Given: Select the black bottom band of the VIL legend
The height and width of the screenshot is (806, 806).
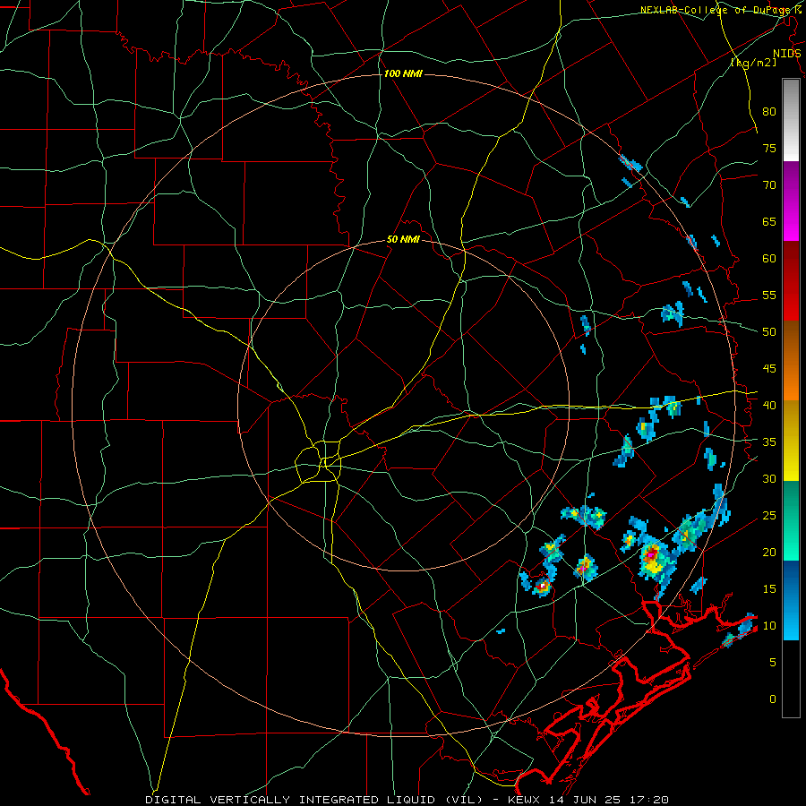Looking at the screenshot, I should 791,679.
